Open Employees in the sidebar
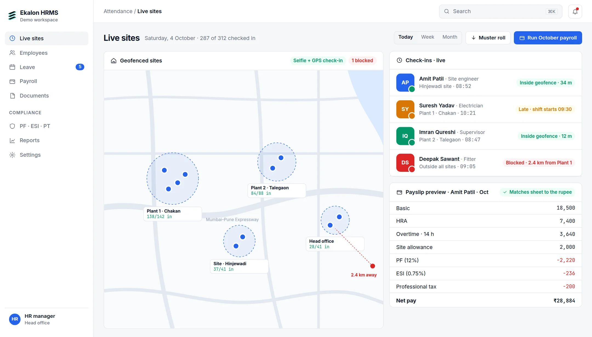 [x=47, y=53]
